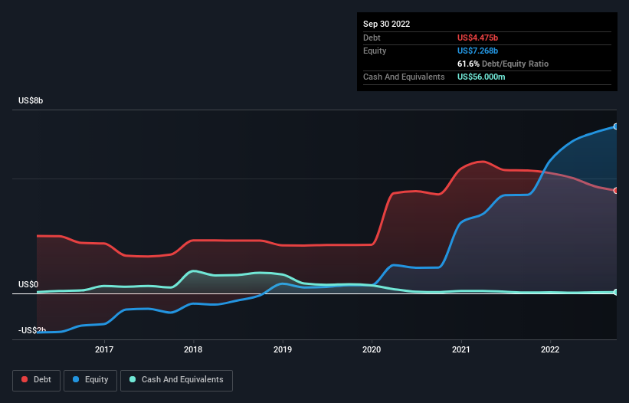Click the US$8b y-axis label
The height and width of the screenshot is (403, 629).
(x=31, y=100)
